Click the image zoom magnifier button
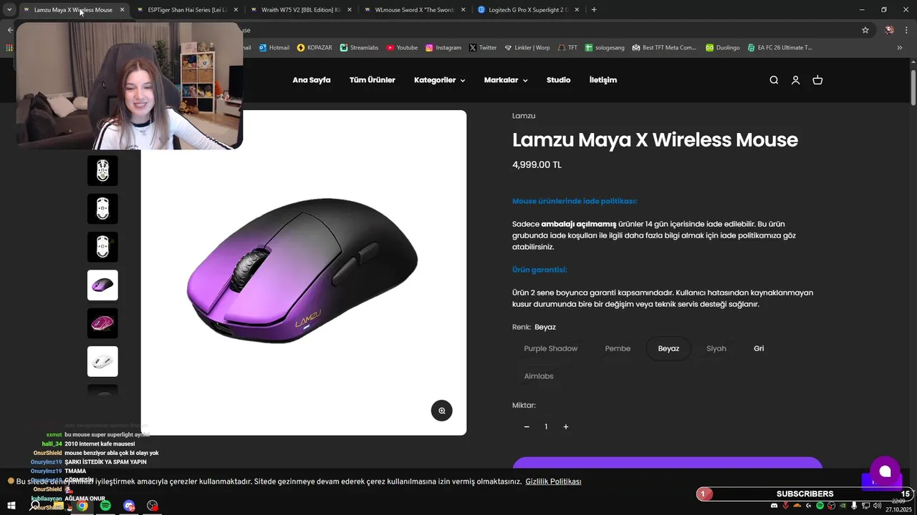This screenshot has height=515, width=917. [x=441, y=411]
